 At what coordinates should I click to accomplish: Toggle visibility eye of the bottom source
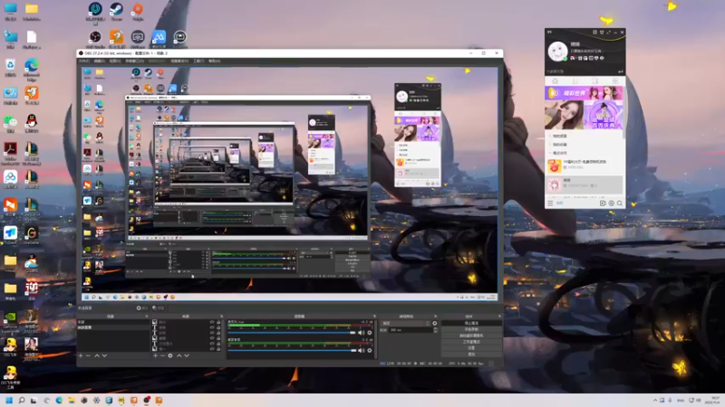(x=212, y=349)
